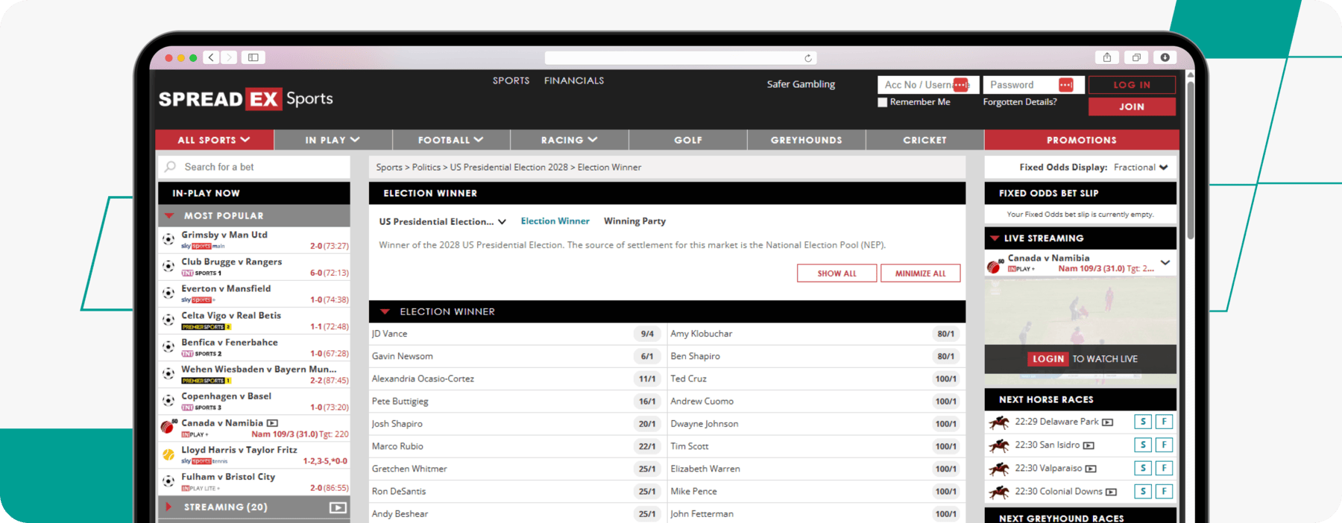The width and height of the screenshot is (1342, 523).
Task: Select JD Vance odds 9/4
Action: (x=647, y=334)
